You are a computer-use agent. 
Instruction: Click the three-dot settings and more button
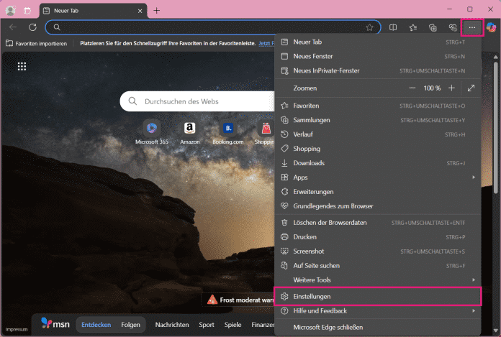click(471, 27)
